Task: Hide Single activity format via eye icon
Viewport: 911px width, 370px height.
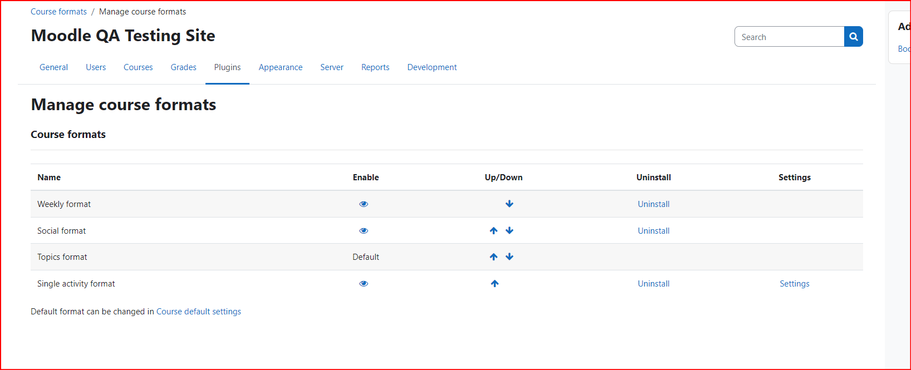Action: coord(364,284)
